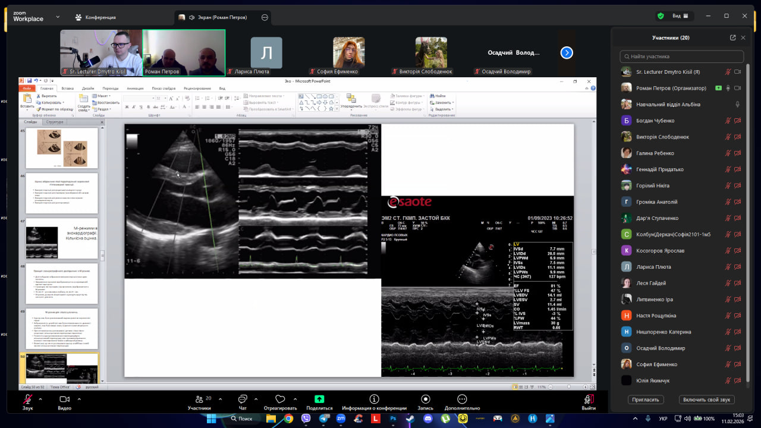Expand audio options arrow beside Звук
The width and height of the screenshot is (761, 428).
(x=40, y=399)
